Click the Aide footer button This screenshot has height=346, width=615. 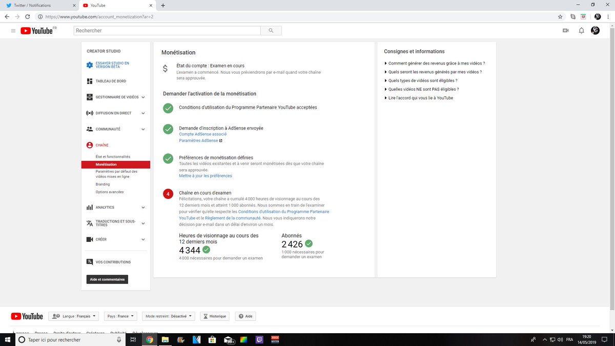click(245, 316)
